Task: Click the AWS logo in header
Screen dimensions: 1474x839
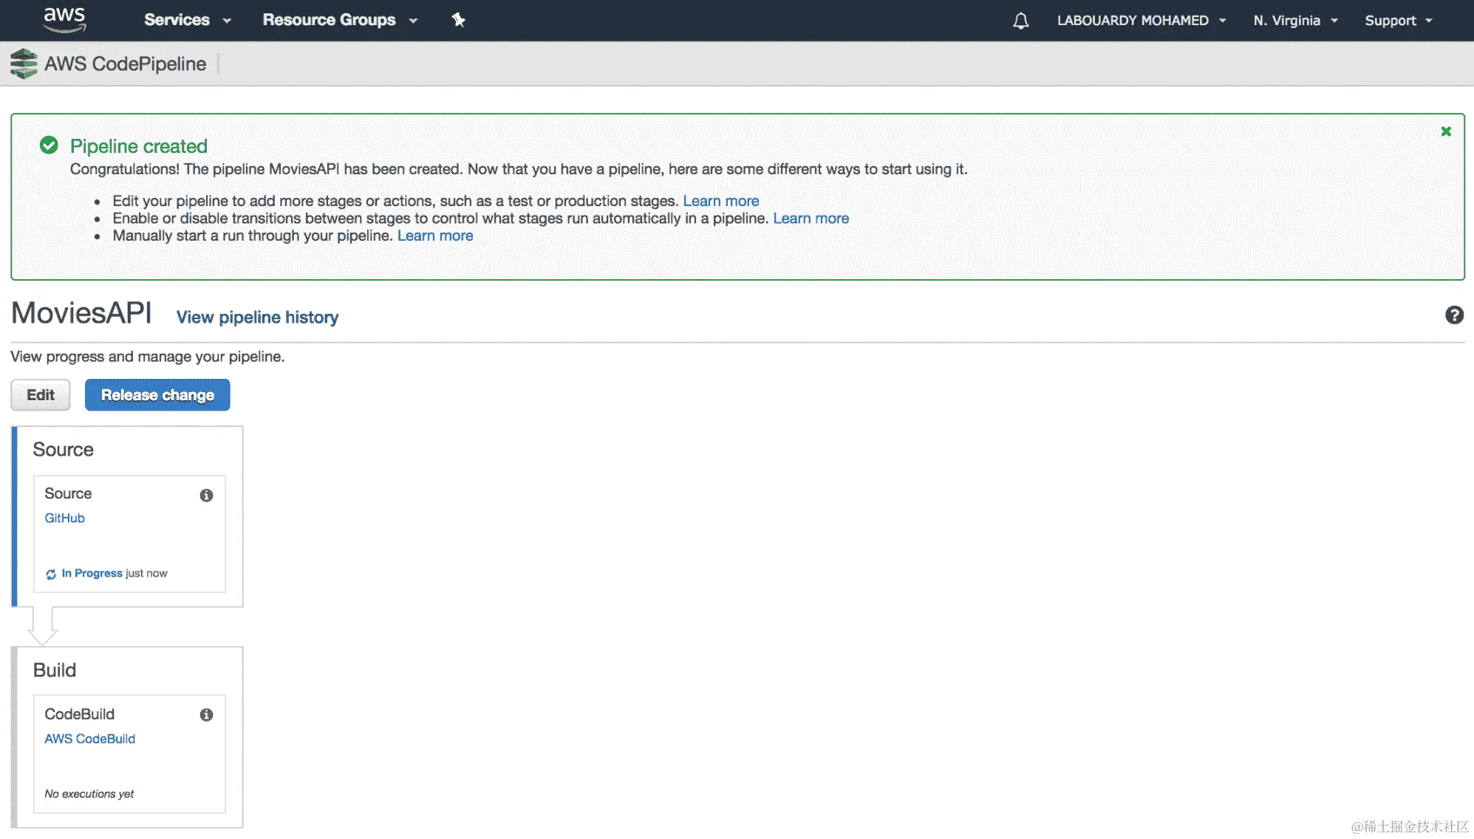Action: (64, 20)
